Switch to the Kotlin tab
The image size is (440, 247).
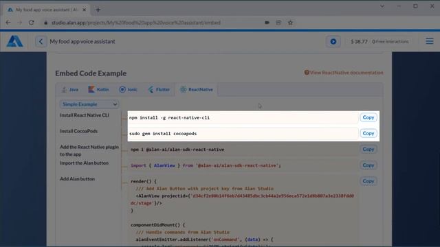(x=98, y=90)
